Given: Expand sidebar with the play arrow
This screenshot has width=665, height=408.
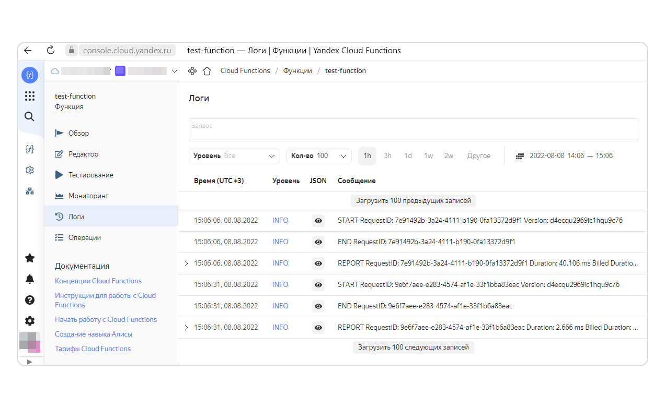Looking at the screenshot, I should (29, 362).
